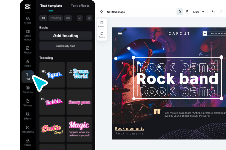
Task: Open the Audio panel
Action: (x=28, y=63)
